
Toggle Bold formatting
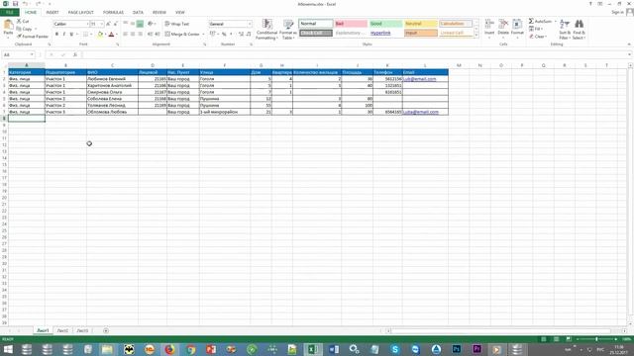pyautogui.click(x=56, y=35)
